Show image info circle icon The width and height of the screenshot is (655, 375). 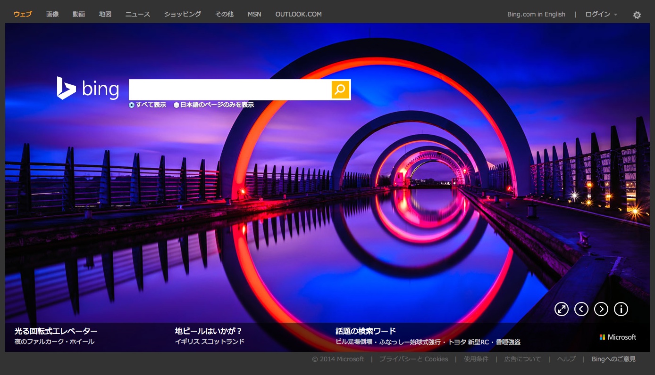pyautogui.click(x=621, y=309)
